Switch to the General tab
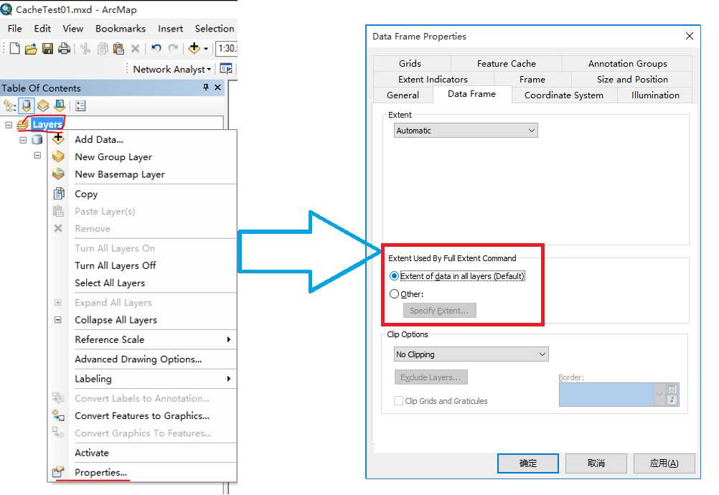 click(x=403, y=95)
